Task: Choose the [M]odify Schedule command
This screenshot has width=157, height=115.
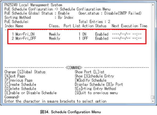Action: point(91,80)
